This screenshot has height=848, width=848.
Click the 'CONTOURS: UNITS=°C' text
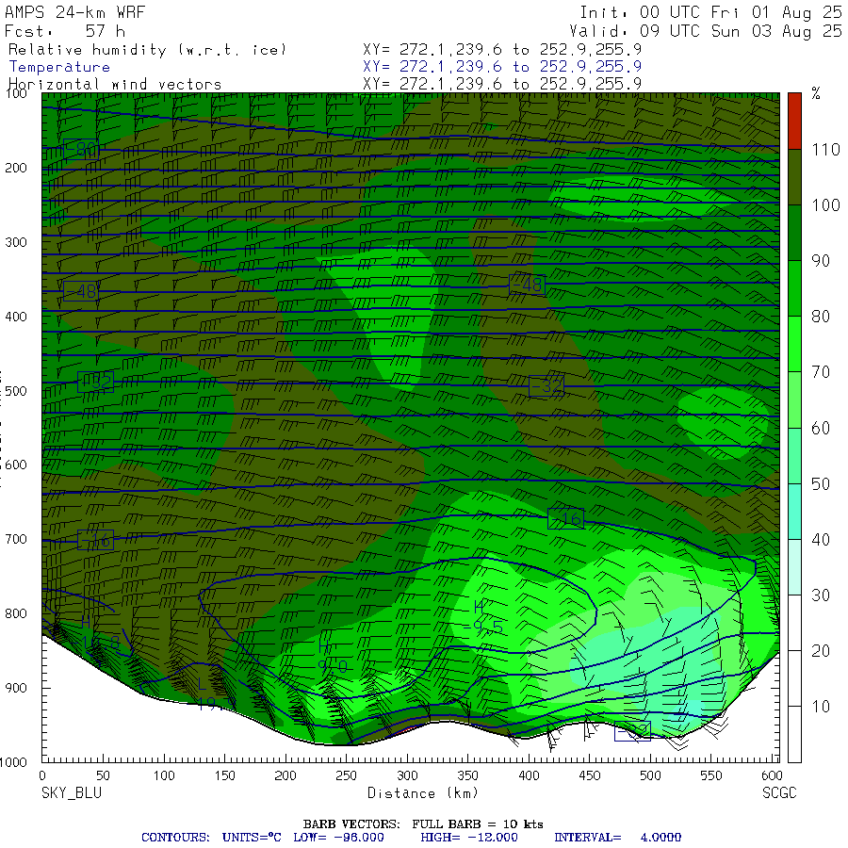(x=211, y=838)
